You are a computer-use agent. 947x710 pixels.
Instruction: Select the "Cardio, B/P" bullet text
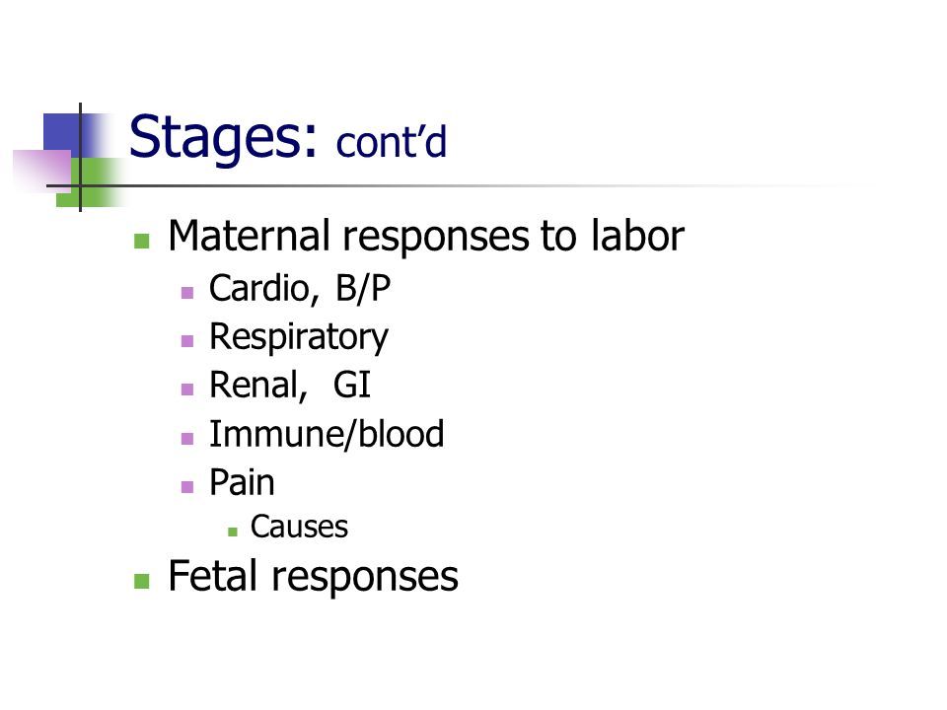tap(300, 288)
